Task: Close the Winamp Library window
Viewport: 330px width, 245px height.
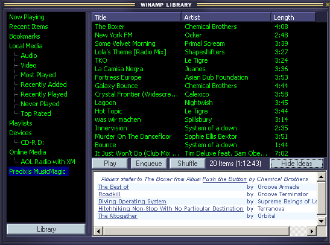Action: 328,4
